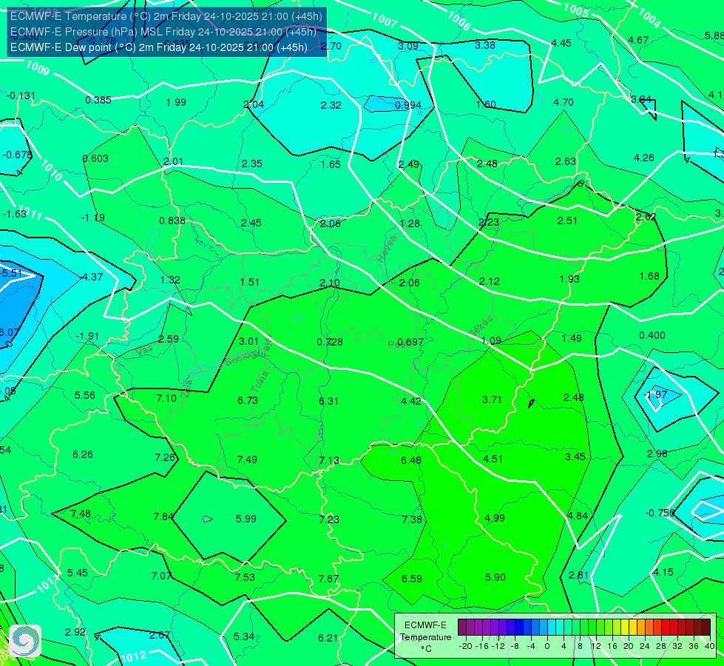The height and width of the screenshot is (666, 724).
Task: Click the 2.32 grid value
Action: tap(331, 105)
